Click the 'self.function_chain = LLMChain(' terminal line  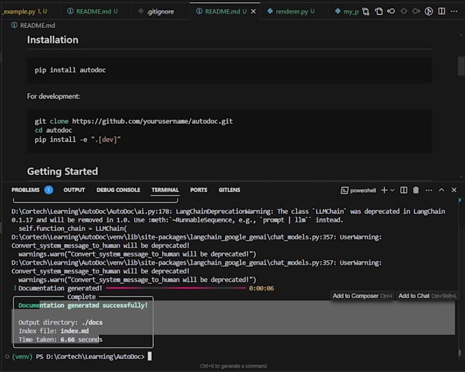72,228
